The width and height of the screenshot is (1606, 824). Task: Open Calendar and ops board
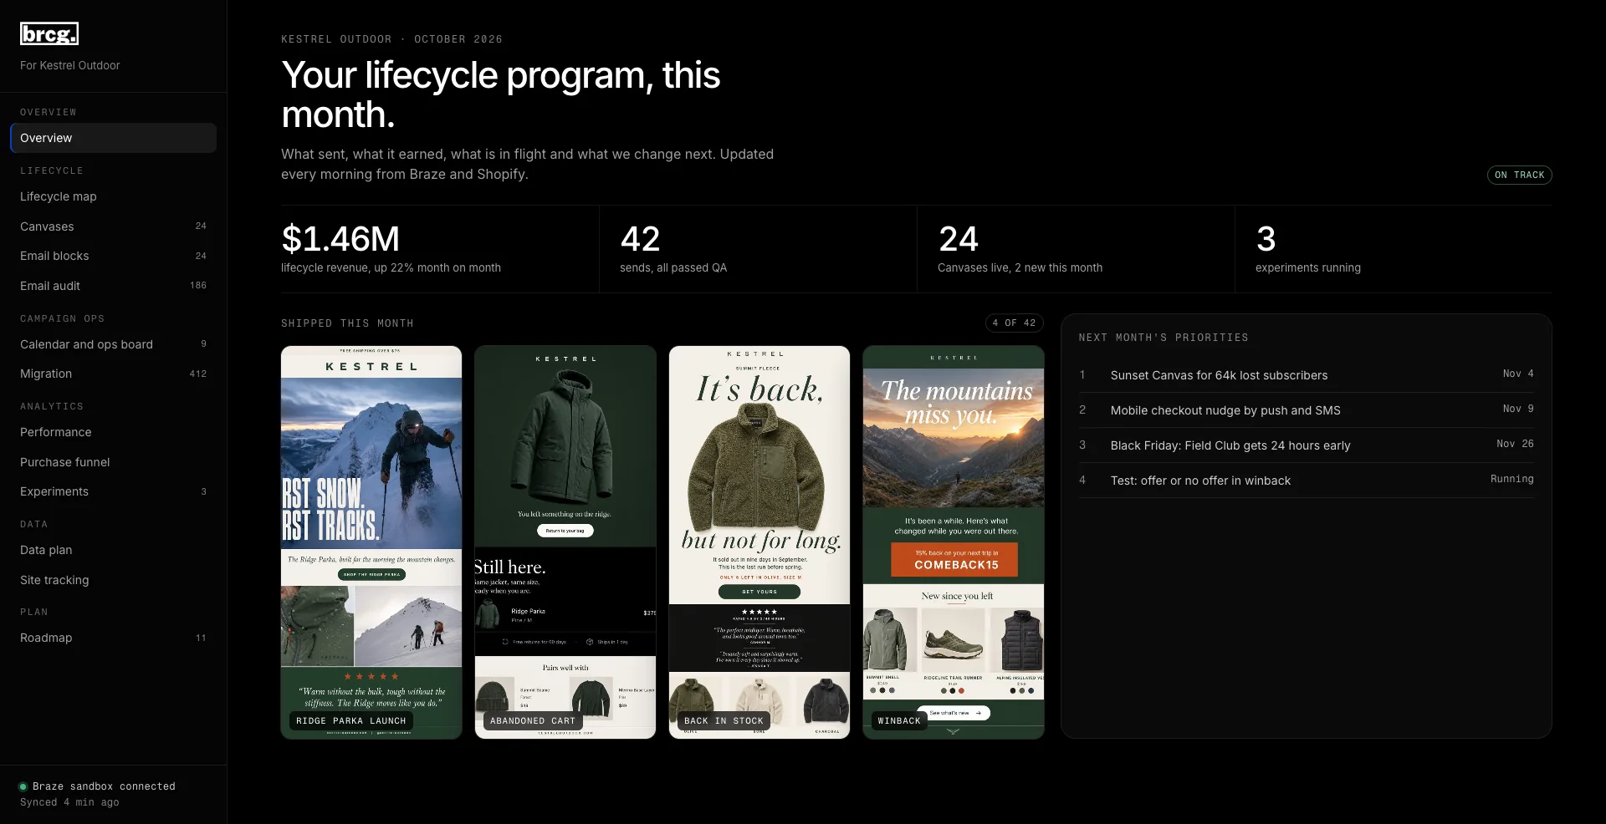tap(113, 344)
